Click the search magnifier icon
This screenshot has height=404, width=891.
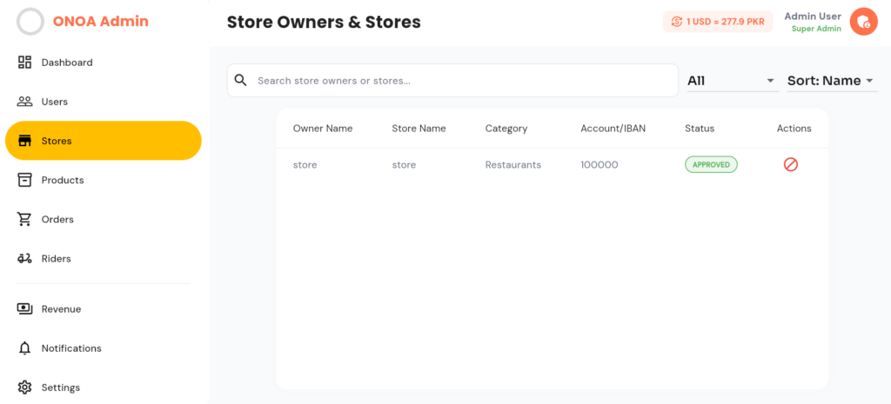pyautogui.click(x=241, y=80)
